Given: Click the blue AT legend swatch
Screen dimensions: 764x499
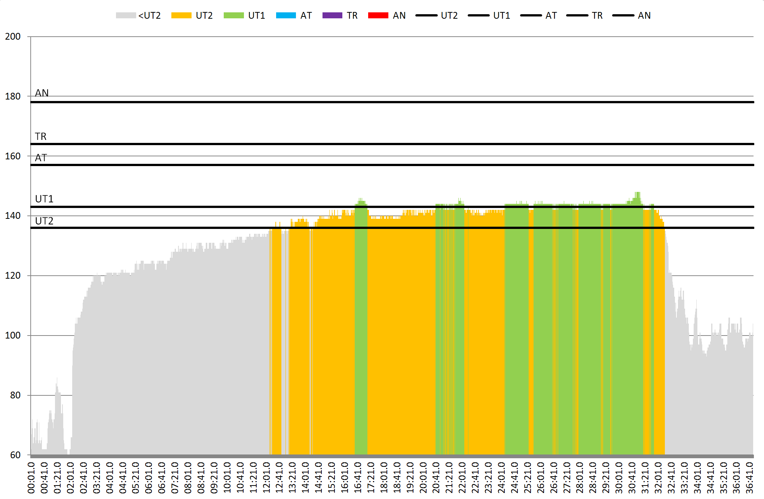Looking at the screenshot, I should click(286, 15).
